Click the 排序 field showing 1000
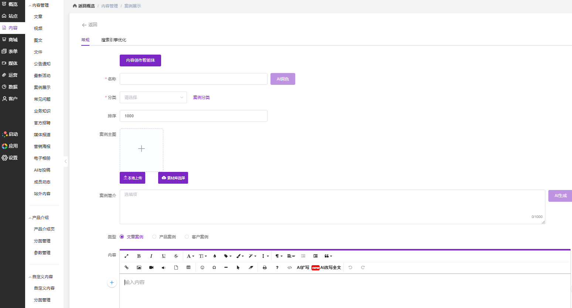Viewport: 572px width, 308px height. click(194, 116)
